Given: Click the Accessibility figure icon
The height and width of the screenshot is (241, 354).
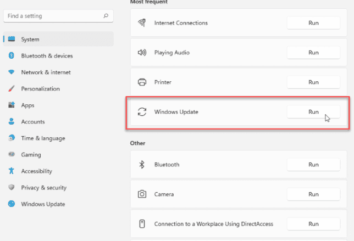Looking at the screenshot, I should 12,171.
